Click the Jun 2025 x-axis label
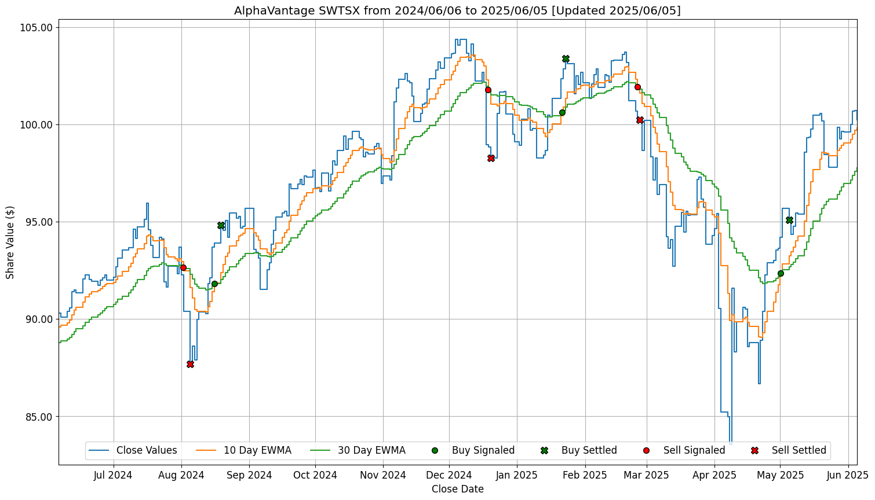The width and height of the screenshot is (875, 500). [x=848, y=475]
